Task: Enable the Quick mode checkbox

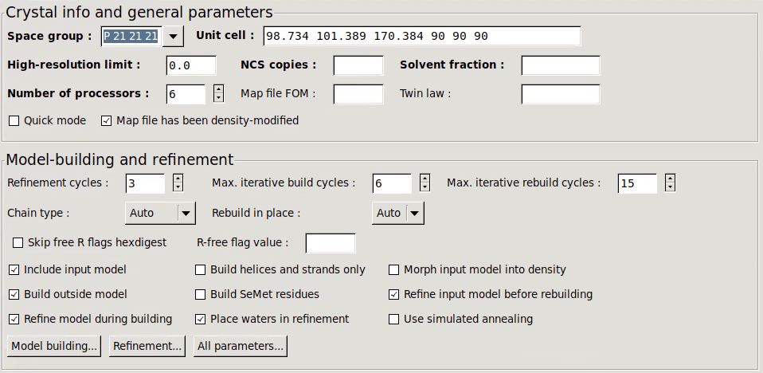Action: coord(14,120)
